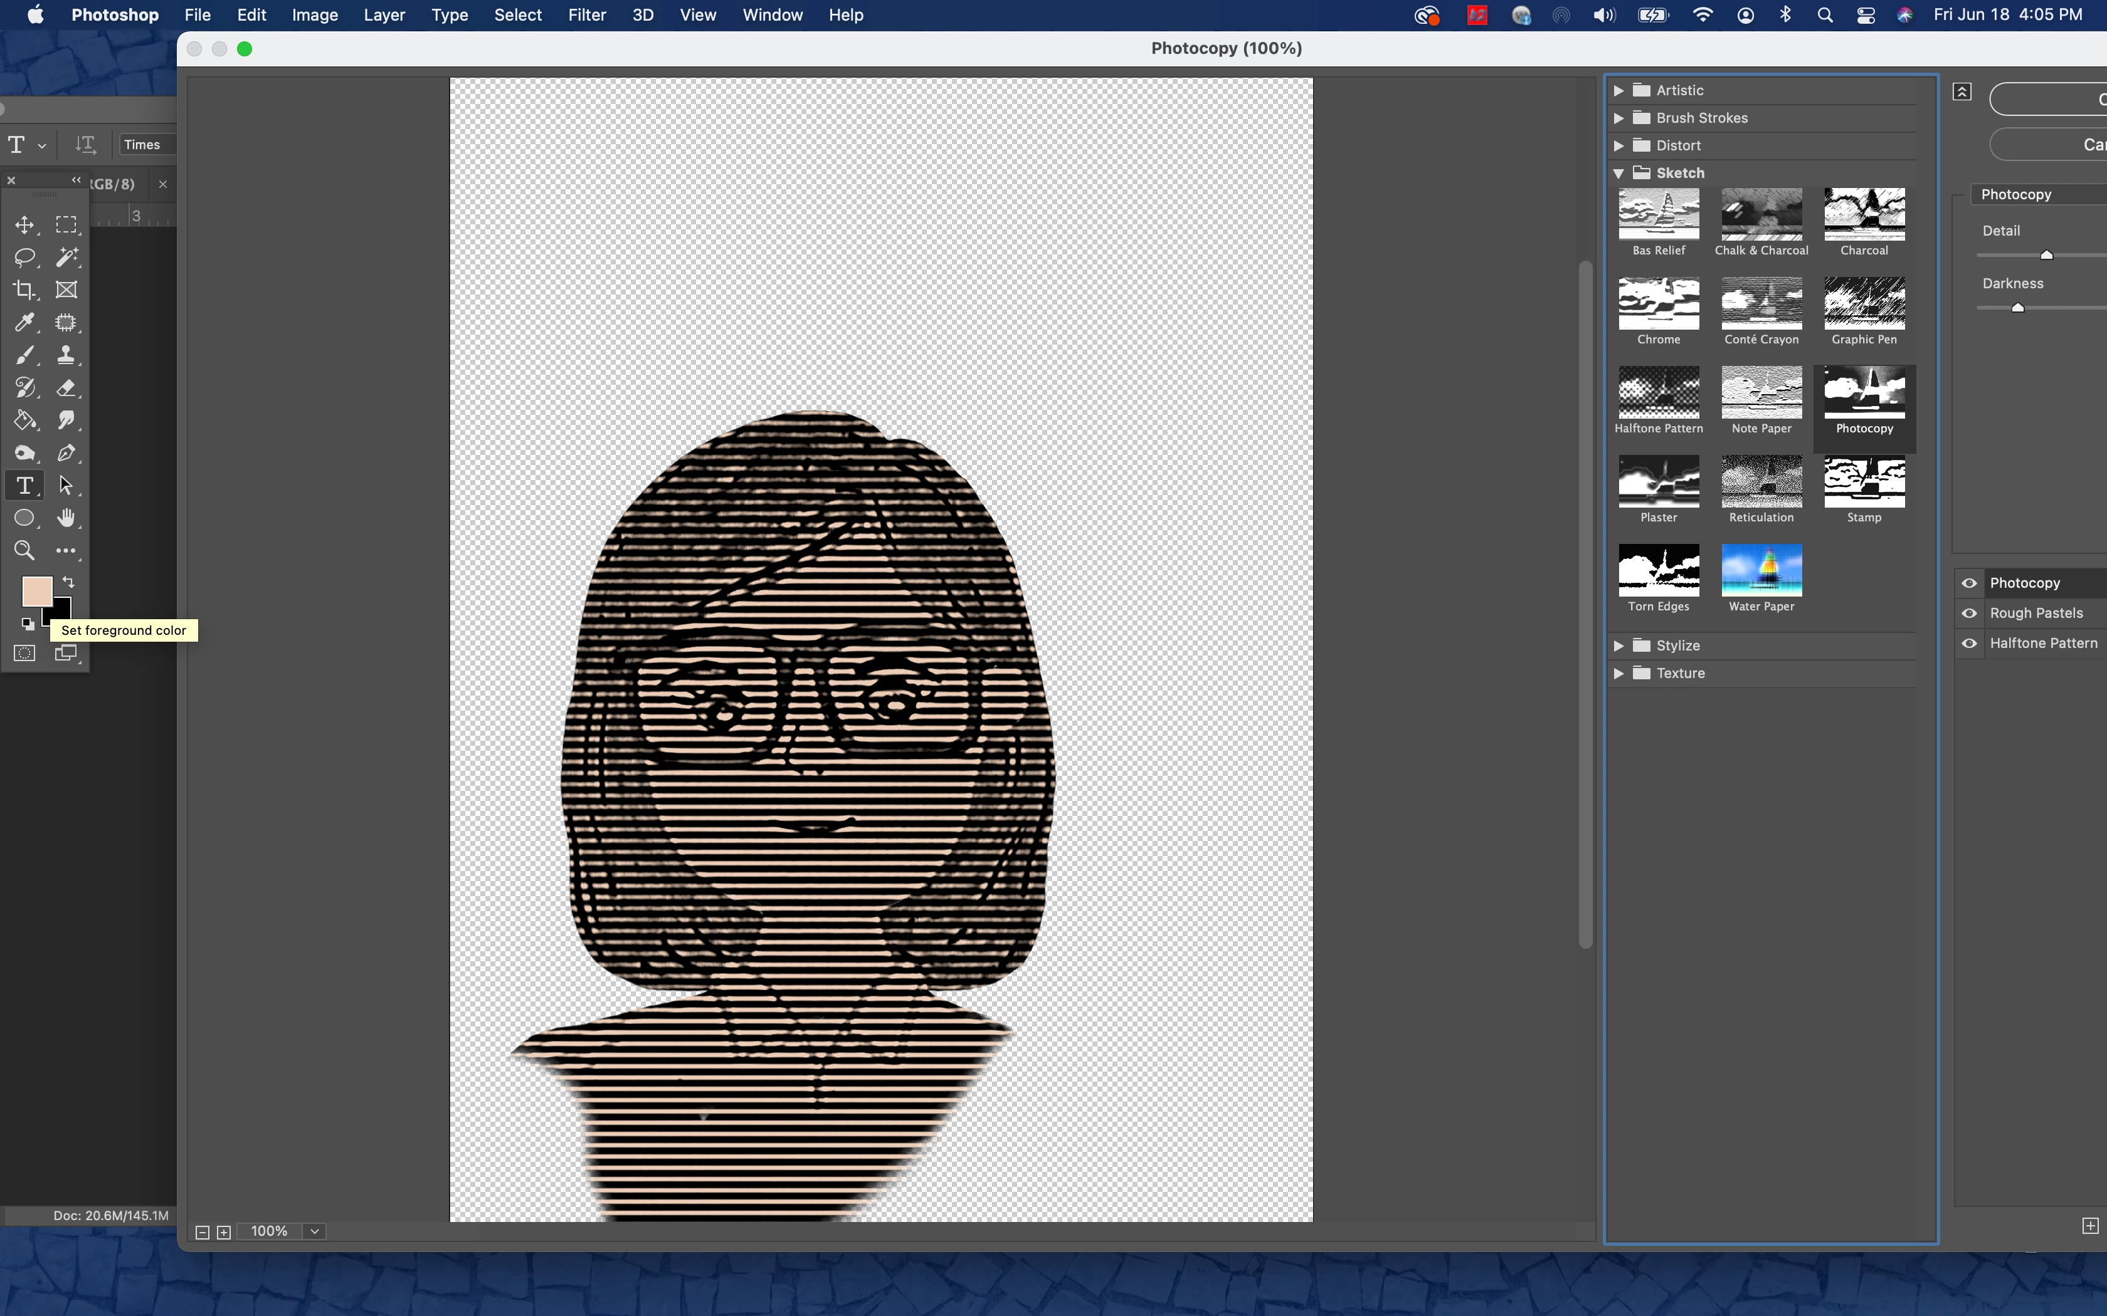Zoom out with the minus button
This screenshot has width=2107, height=1316.
202,1233
